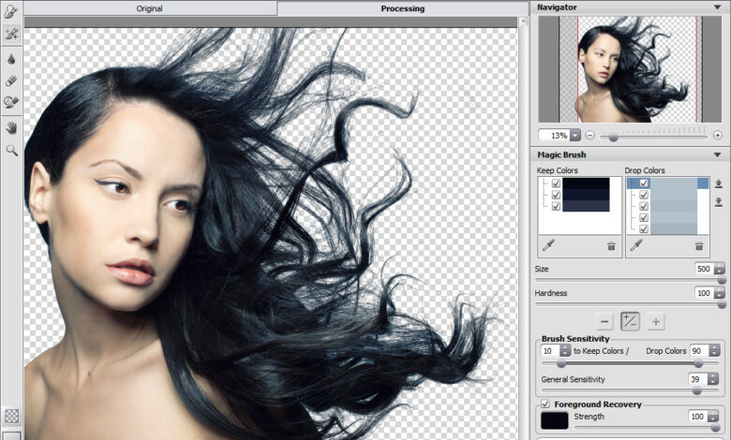Image resolution: width=731 pixels, height=440 pixels.
Task: Select the Hand pan tool
Action: click(x=11, y=126)
